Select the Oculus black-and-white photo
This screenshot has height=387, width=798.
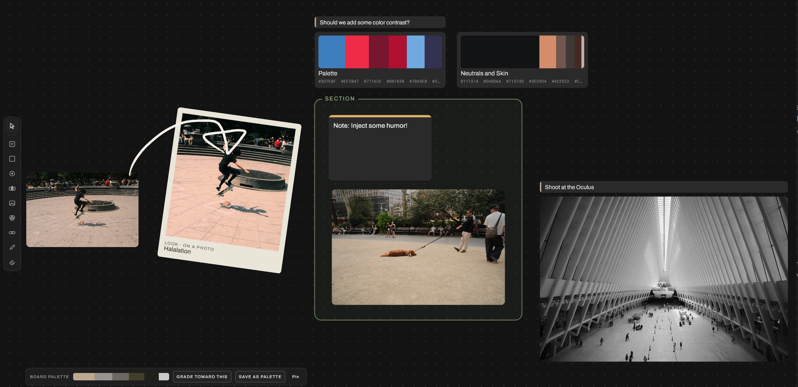664,279
